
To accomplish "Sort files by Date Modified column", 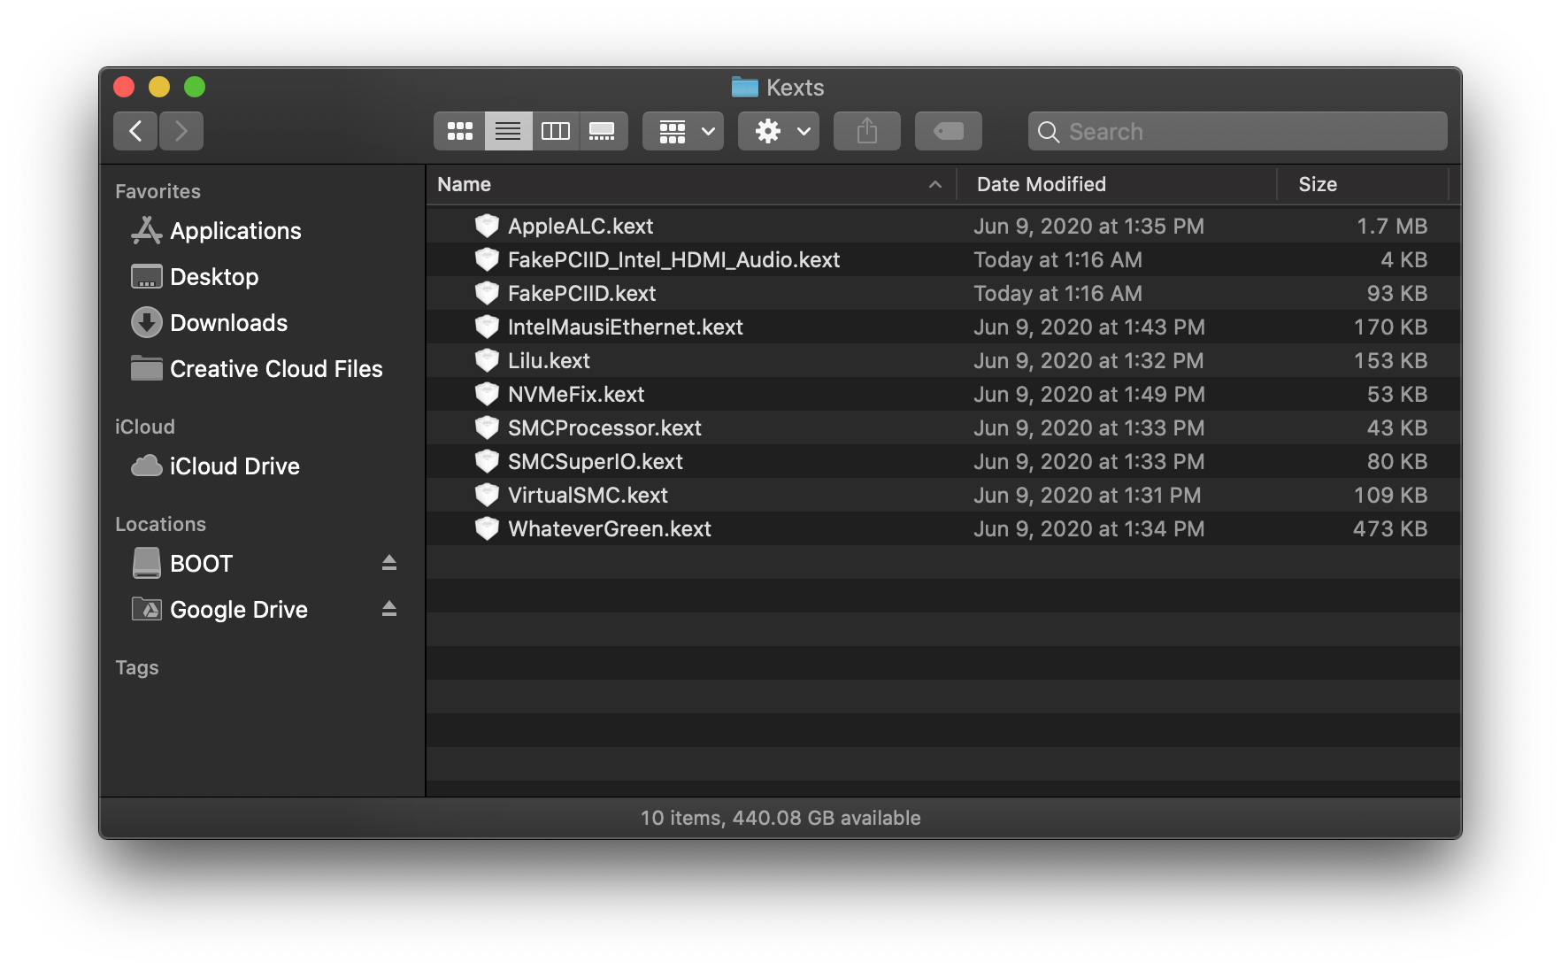I will [1118, 184].
